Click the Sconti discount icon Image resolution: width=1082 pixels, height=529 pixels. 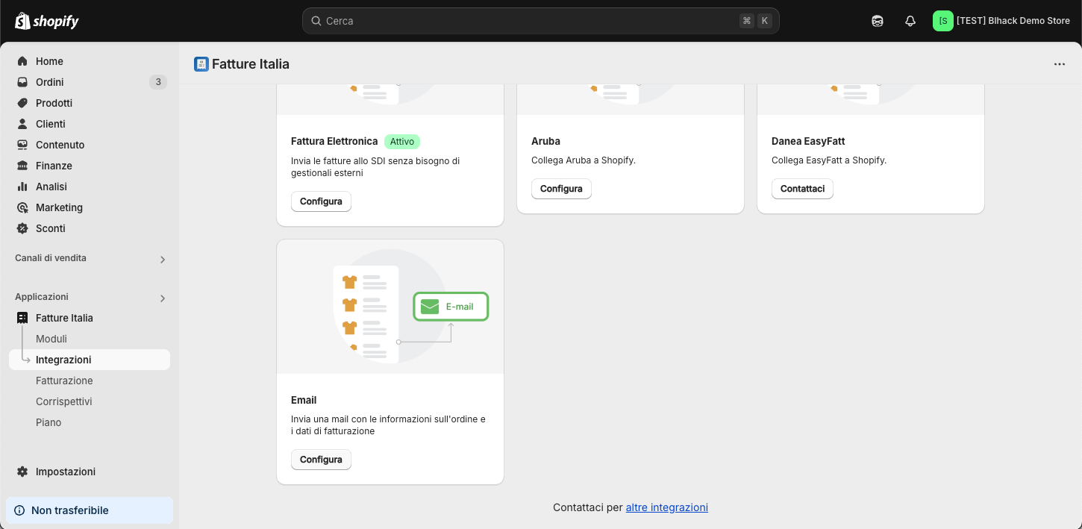coord(22,228)
